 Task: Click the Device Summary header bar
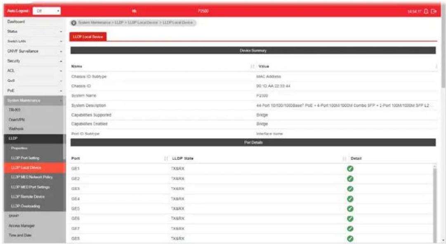(x=253, y=51)
